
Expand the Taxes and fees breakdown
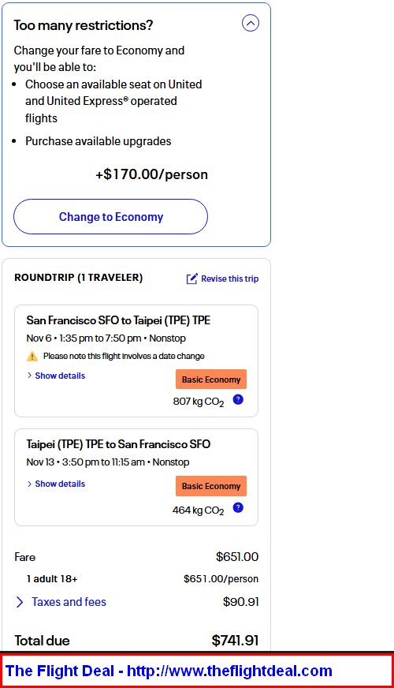pyautogui.click(x=69, y=602)
